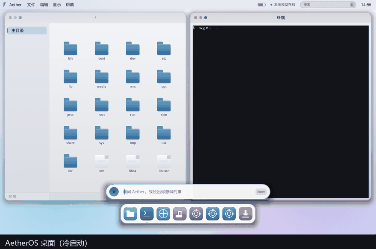
Task: Open the 编辑 menu
Action: [44, 5]
